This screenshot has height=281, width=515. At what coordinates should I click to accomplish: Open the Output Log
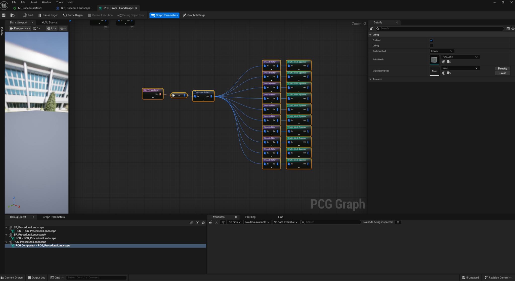click(37, 277)
